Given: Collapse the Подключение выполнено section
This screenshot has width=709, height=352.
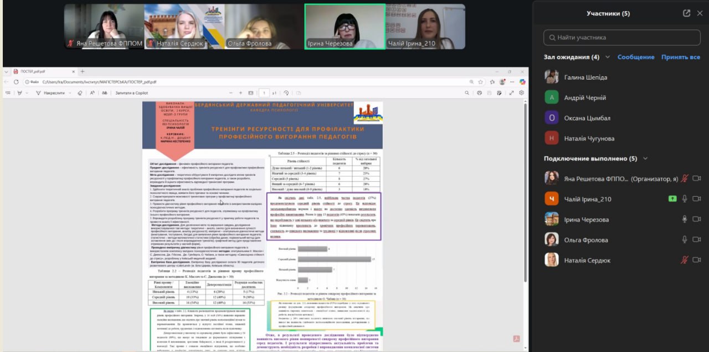Looking at the screenshot, I should coord(645,159).
